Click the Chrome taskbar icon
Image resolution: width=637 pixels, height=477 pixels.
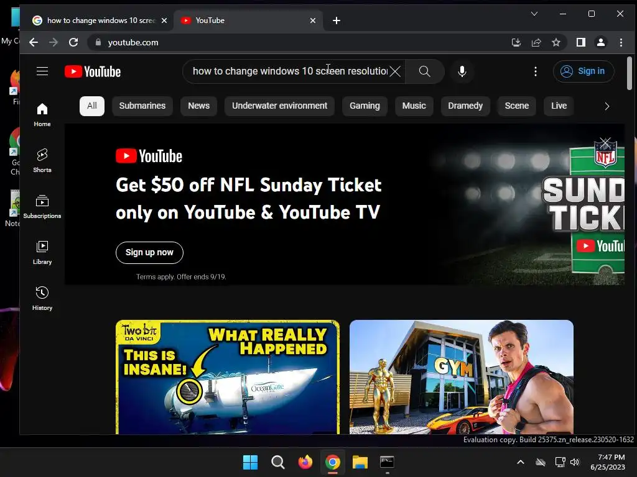pyautogui.click(x=333, y=462)
